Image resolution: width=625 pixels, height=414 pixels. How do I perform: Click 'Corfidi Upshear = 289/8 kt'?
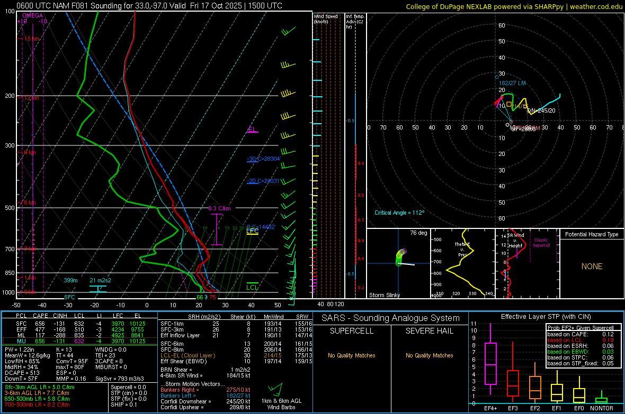click(206, 407)
